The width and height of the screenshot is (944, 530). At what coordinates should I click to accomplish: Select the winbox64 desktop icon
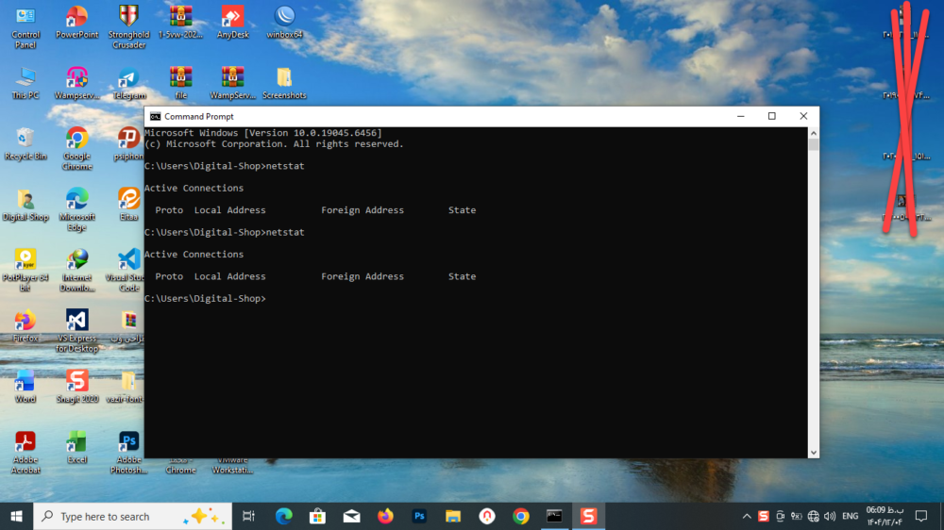[x=284, y=23]
